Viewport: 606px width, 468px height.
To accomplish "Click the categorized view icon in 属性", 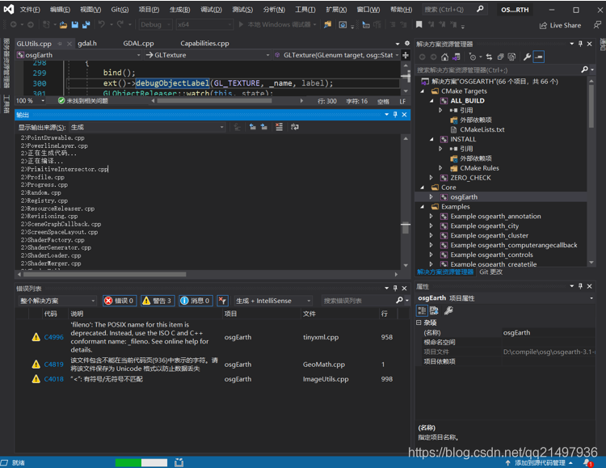I will coord(422,310).
